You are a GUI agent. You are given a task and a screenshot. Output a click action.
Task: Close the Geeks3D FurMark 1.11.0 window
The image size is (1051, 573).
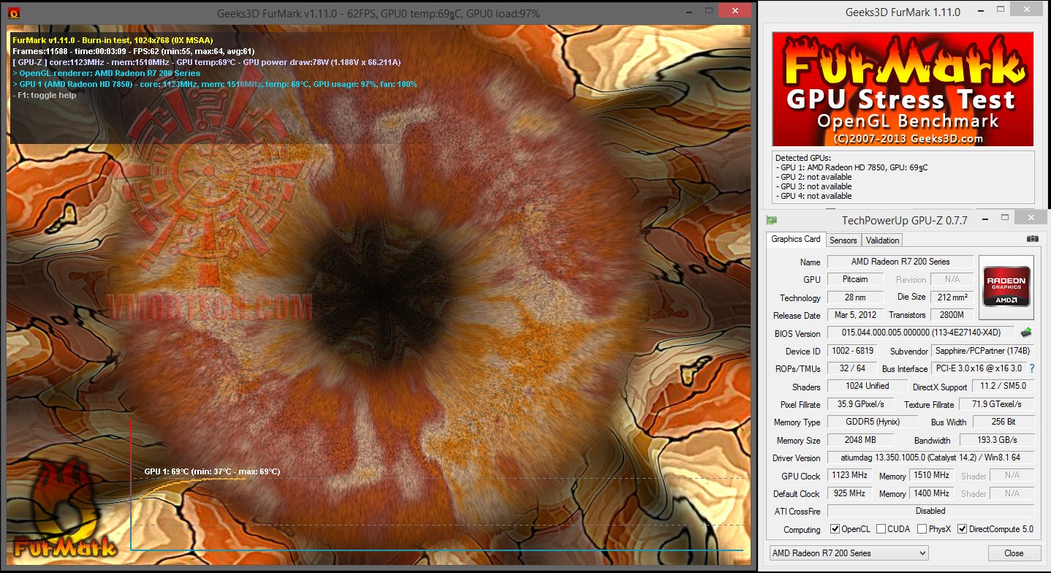[x=1028, y=10]
